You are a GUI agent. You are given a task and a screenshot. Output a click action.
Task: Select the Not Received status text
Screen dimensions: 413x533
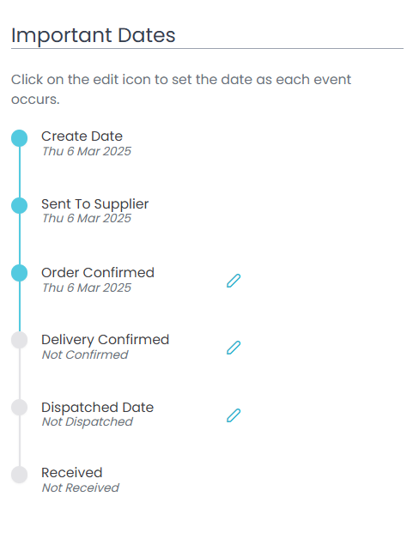coord(81,488)
